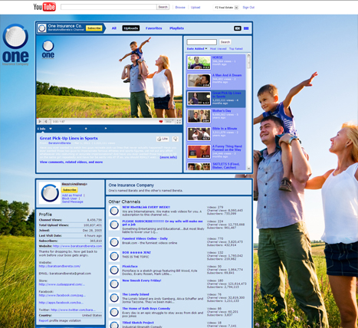Click the video progress bar in the player
358x328 pixels.
click(x=110, y=118)
